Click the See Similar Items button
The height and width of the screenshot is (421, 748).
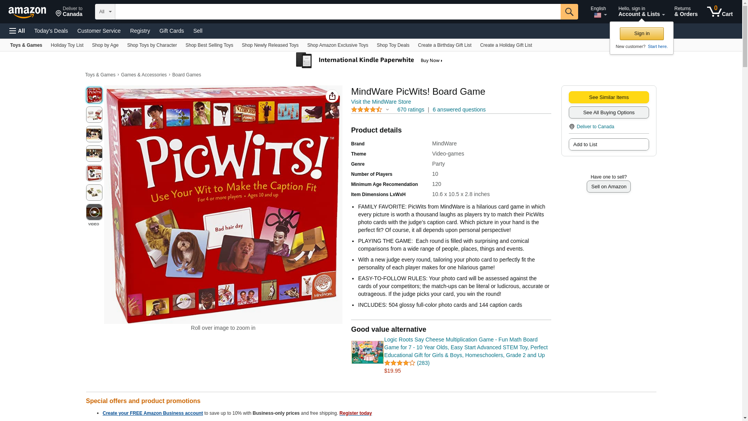point(609,97)
